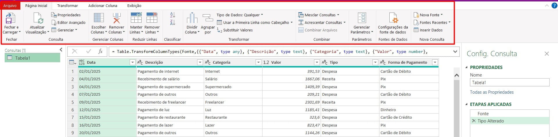Click Inserir Dados
Screen dimensions: 558x137
[x=428, y=30]
